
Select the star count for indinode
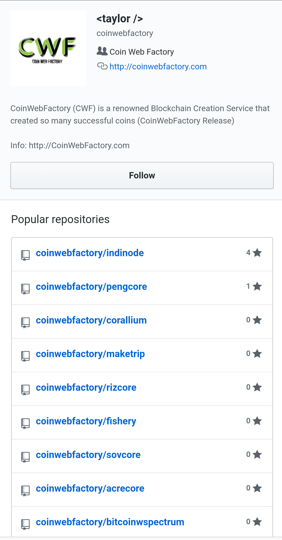[248, 253]
